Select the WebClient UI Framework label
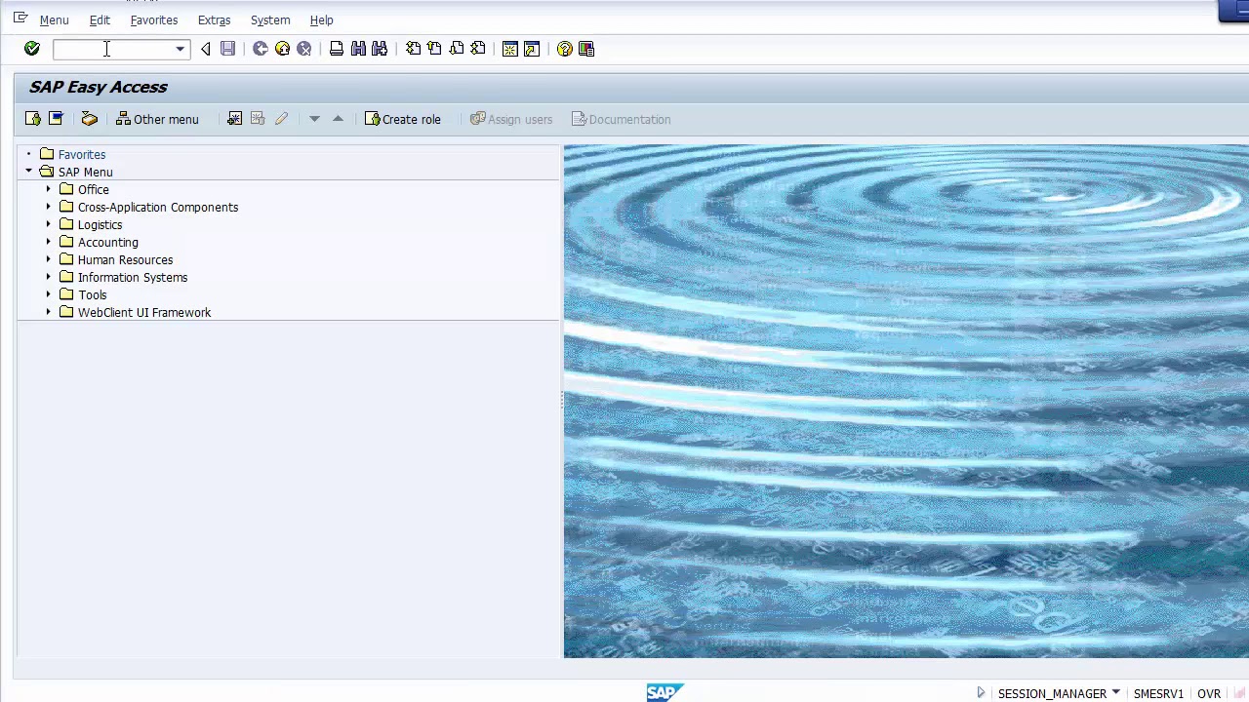 point(144,312)
